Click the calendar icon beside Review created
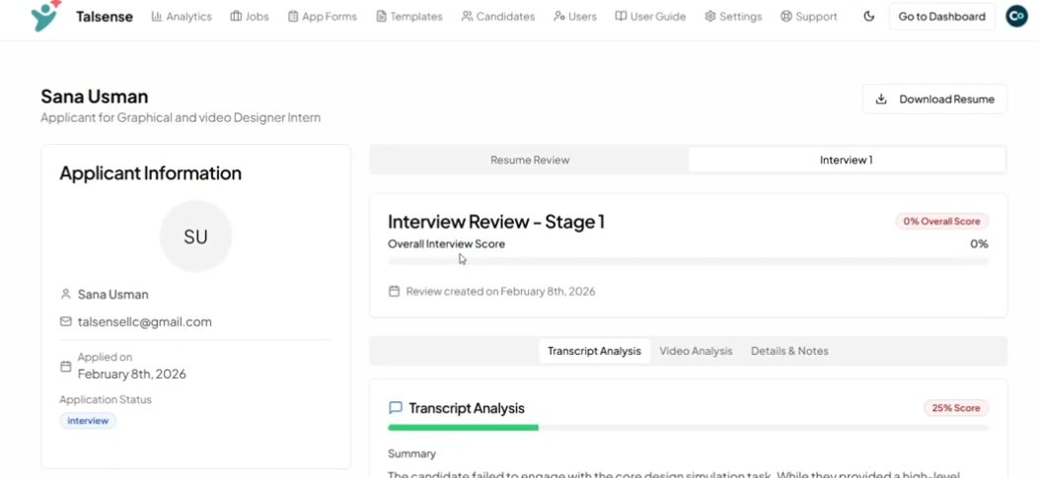This screenshot has width=1039, height=478. [x=394, y=291]
